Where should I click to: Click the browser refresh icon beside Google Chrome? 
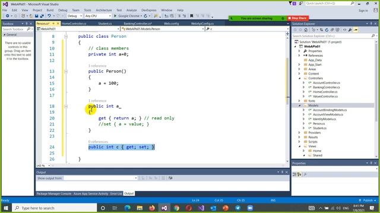coord(145,16)
